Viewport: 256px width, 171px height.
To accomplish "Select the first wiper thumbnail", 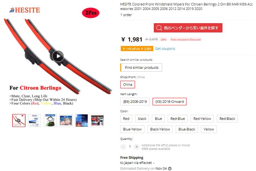I will [x=19, y=121].
